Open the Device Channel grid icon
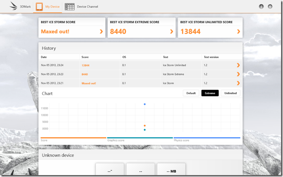Screen dimensions: 283x177 (70, 7)
